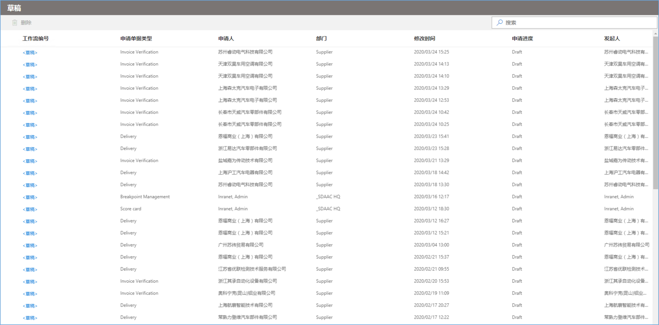The width and height of the screenshot is (659, 325).
Task: Click applicant 广州苏纬贸易有限公司 cell
Action: click(241, 245)
